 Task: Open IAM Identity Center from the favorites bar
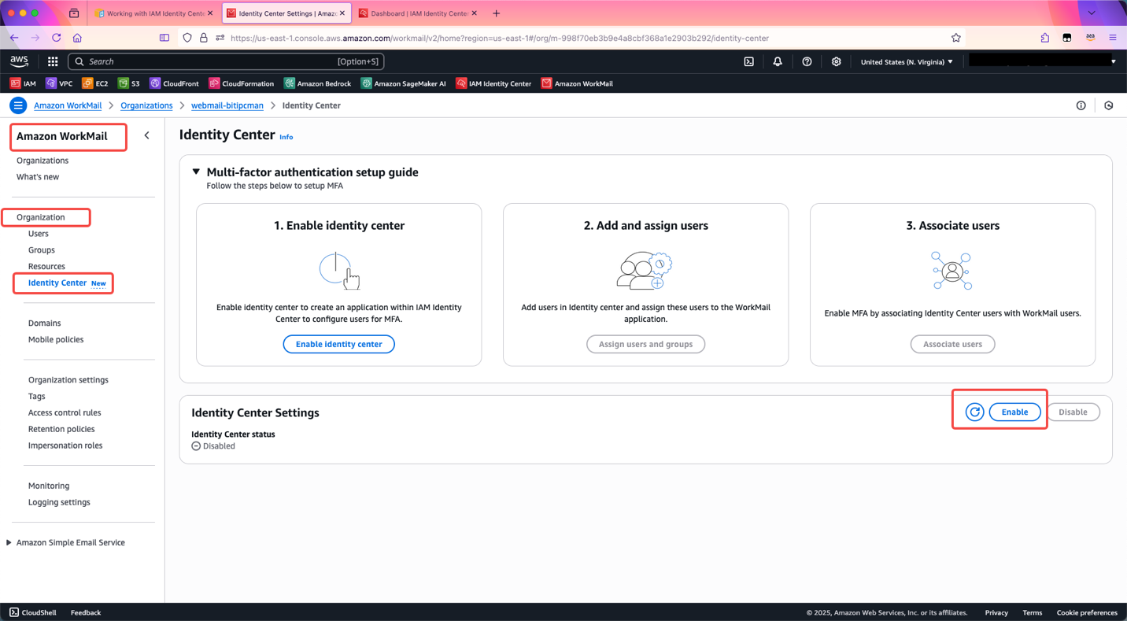click(x=493, y=83)
